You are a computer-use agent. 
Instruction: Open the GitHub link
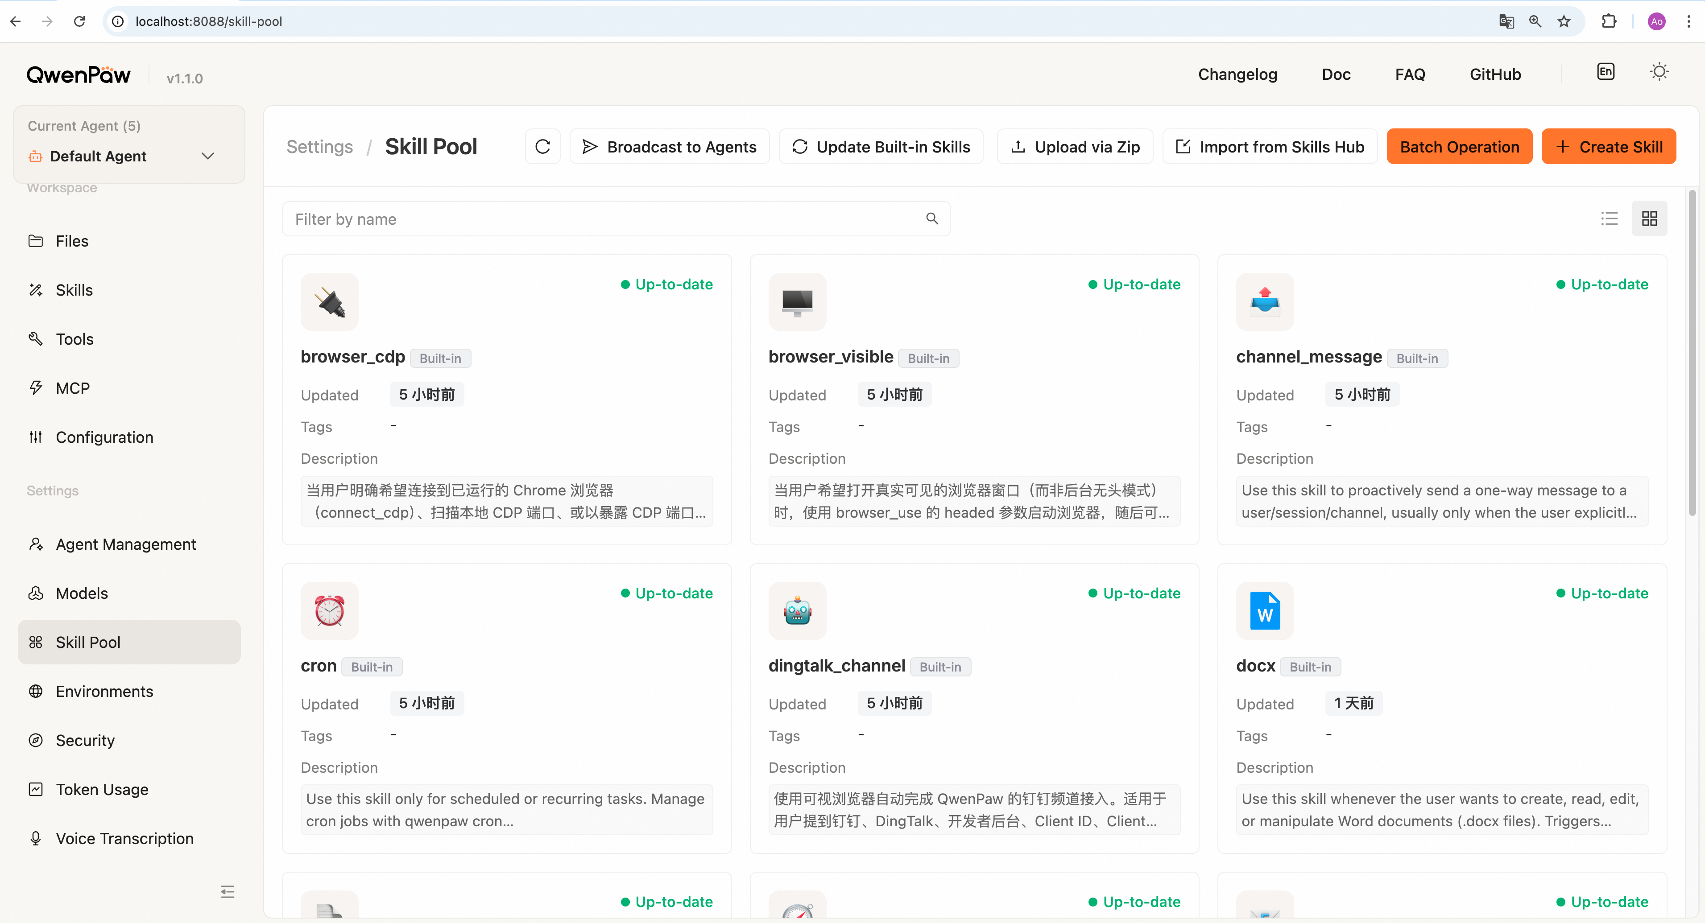1495,74
